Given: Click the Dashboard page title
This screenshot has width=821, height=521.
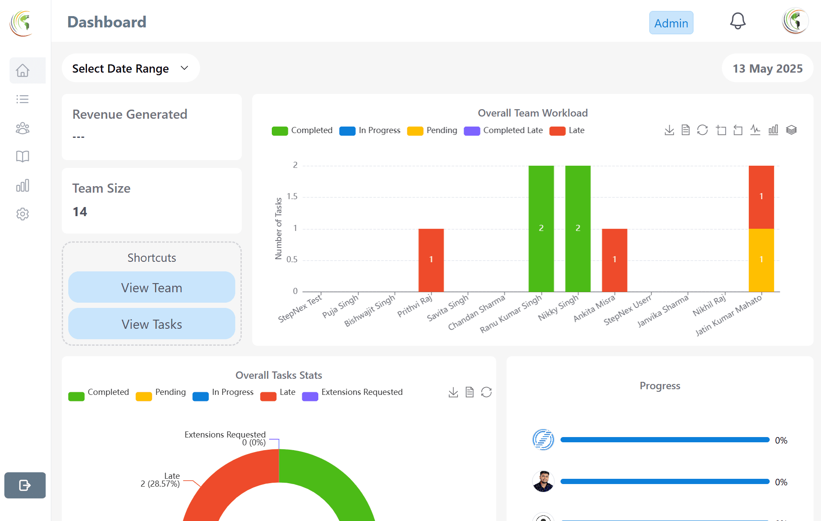Looking at the screenshot, I should tap(107, 22).
